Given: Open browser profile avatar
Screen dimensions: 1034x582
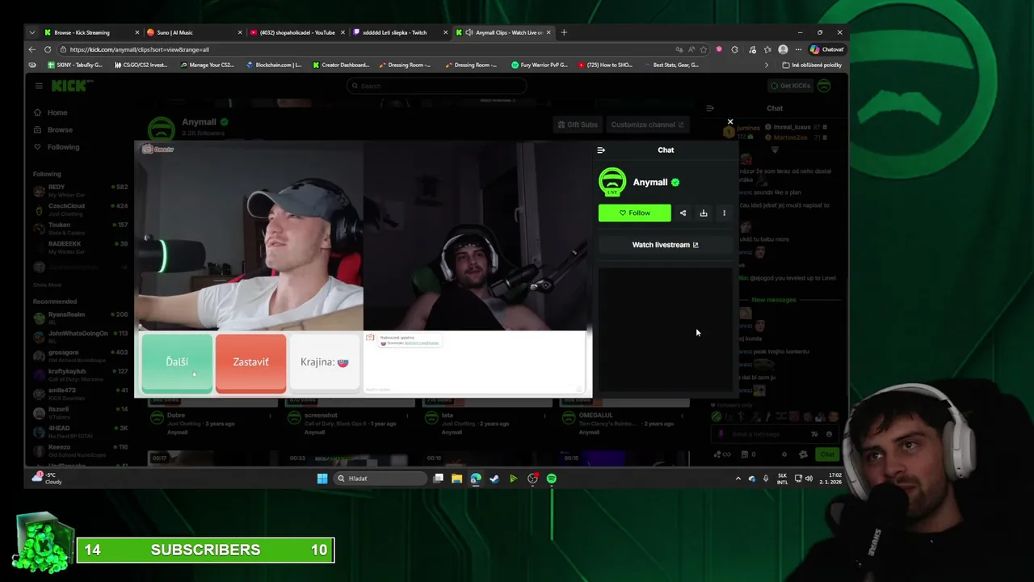Looking at the screenshot, I should 783,49.
